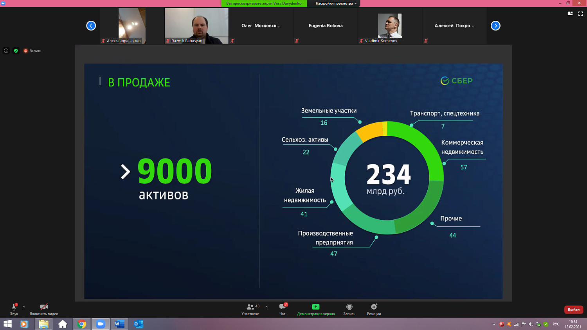Click the активов caption under 9000
The image size is (587, 330).
[x=164, y=195]
